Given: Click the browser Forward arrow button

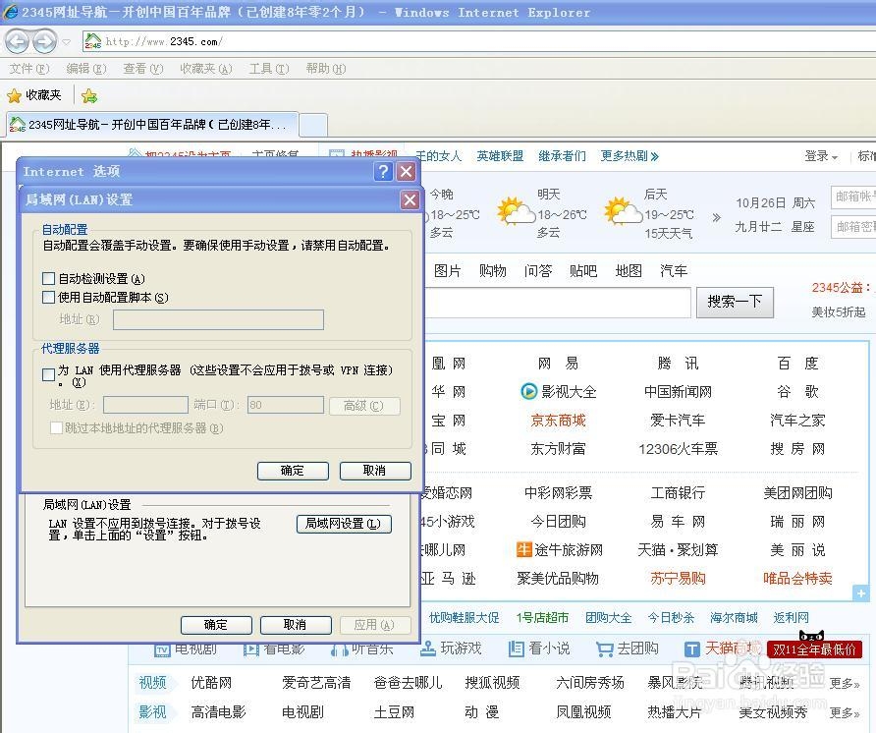Looking at the screenshot, I should pos(45,41).
